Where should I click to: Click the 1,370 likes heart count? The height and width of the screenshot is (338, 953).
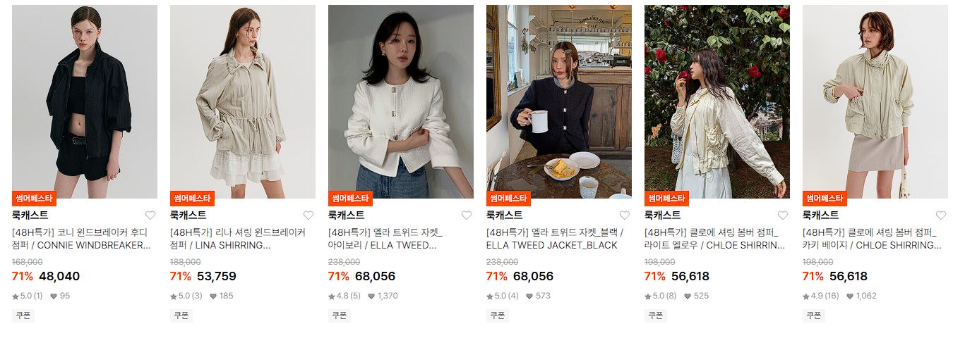383,296
